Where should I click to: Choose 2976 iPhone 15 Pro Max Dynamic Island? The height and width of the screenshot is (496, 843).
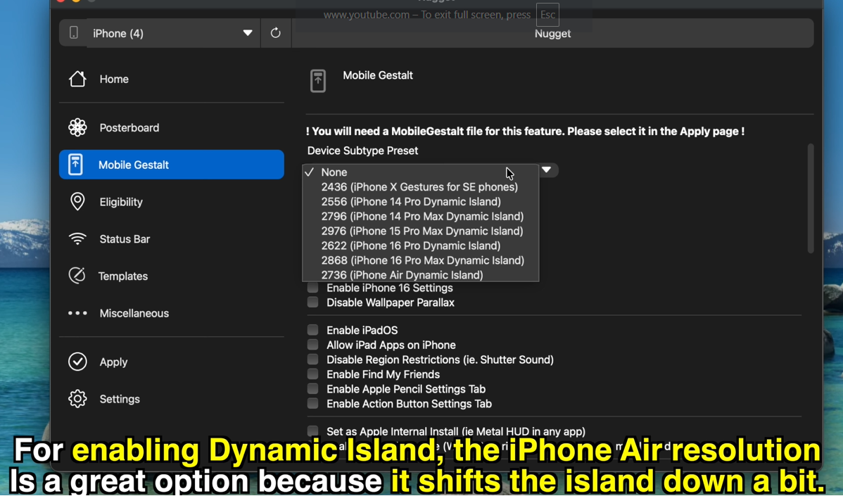(x=420, y=231)
